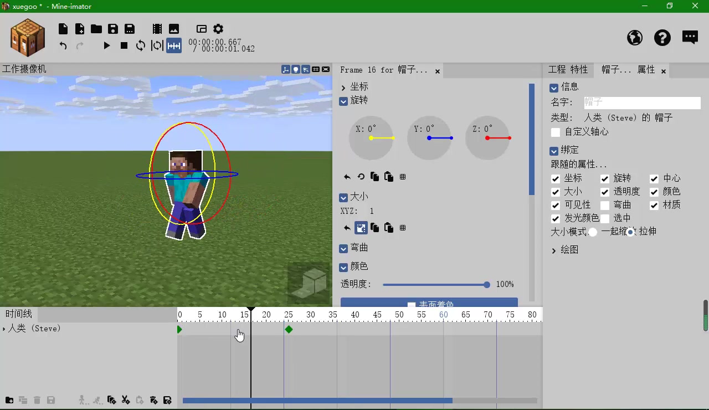
Task: Switch to the 工程 特性 tab
Action: pos(568,69)
